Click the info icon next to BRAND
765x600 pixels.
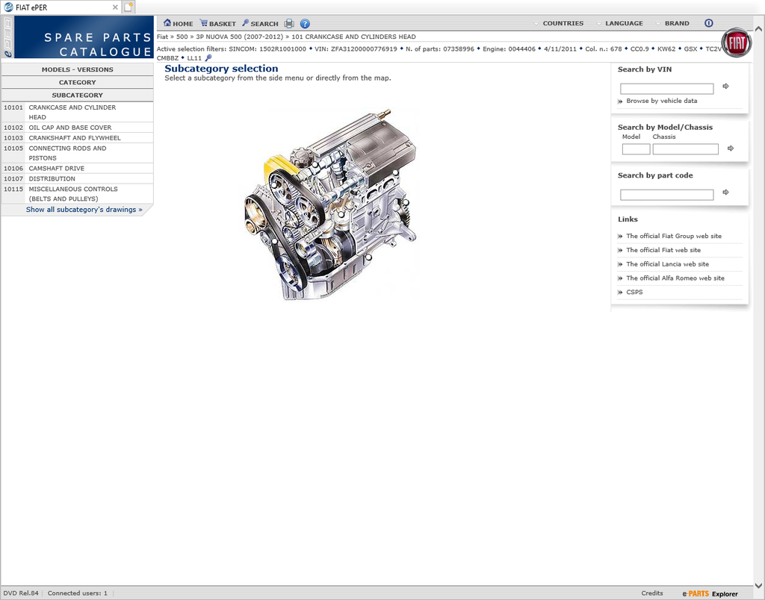pyautogui.click(x=709, y=23)
